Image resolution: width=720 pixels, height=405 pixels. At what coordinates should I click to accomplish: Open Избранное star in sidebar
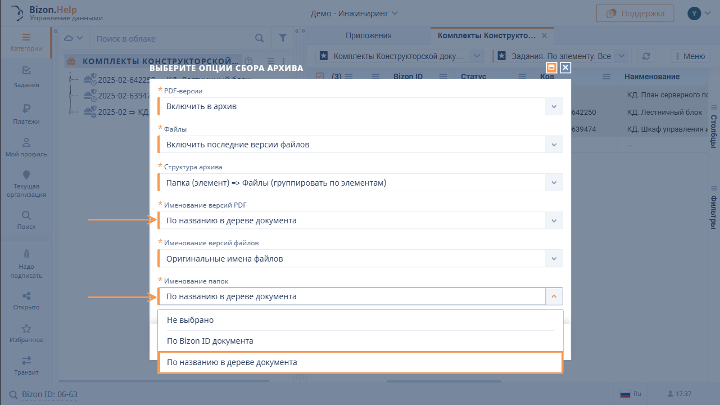[x=26, y=328]
